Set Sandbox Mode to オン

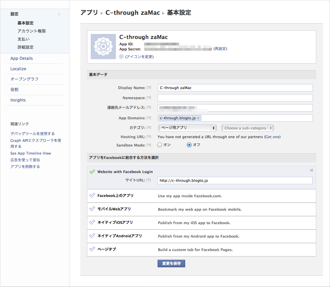[160, 145]
